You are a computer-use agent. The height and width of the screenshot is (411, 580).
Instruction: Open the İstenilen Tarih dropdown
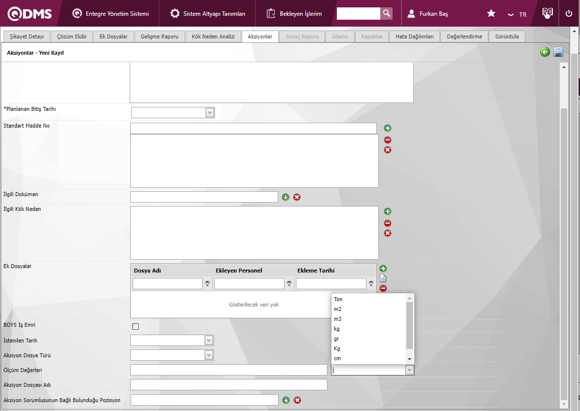[209, 341]
